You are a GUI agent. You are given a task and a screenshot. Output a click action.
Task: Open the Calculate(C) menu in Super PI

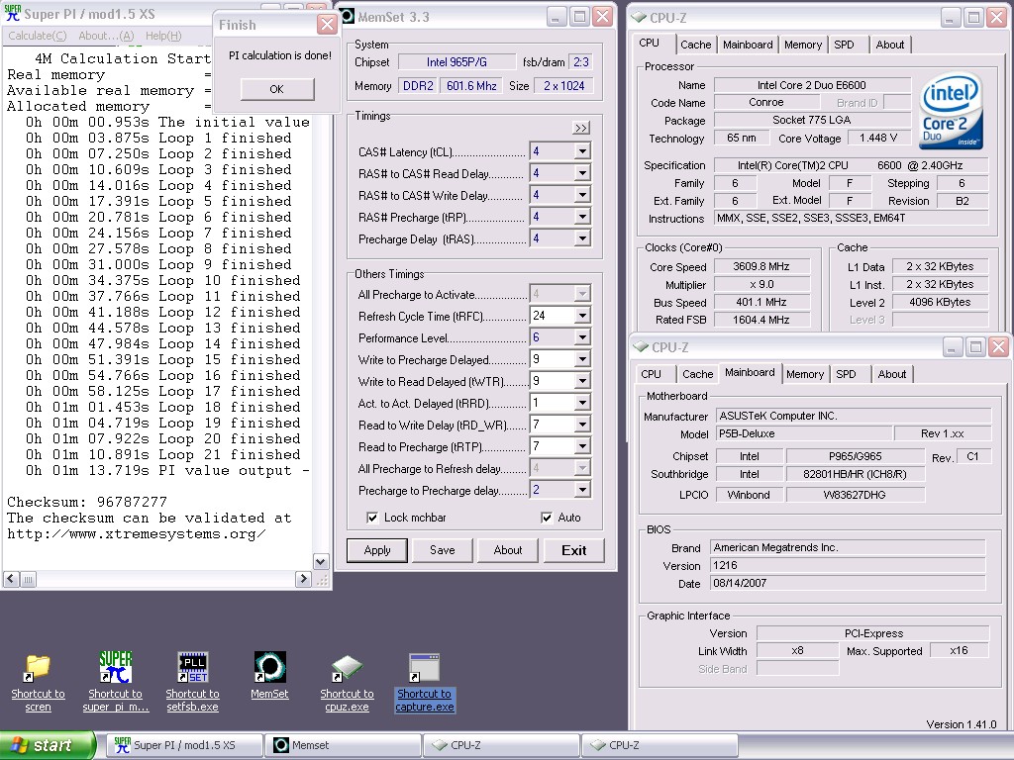[x=37, y=36]
